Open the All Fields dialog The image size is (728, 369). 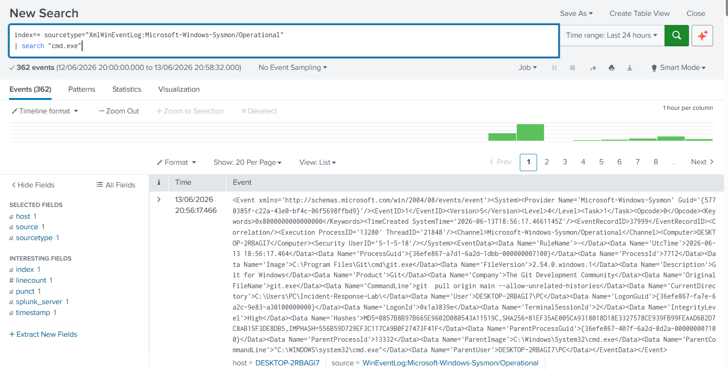point(116,185)
